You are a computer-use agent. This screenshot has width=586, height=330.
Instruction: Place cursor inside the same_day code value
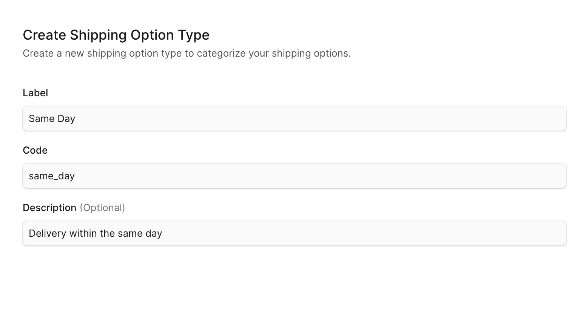coord(52,176)
